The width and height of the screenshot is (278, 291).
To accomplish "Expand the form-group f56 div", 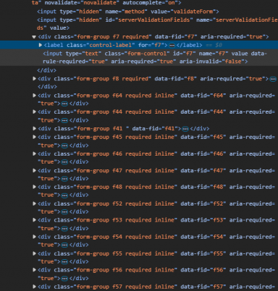I will [x=34, y=270].
